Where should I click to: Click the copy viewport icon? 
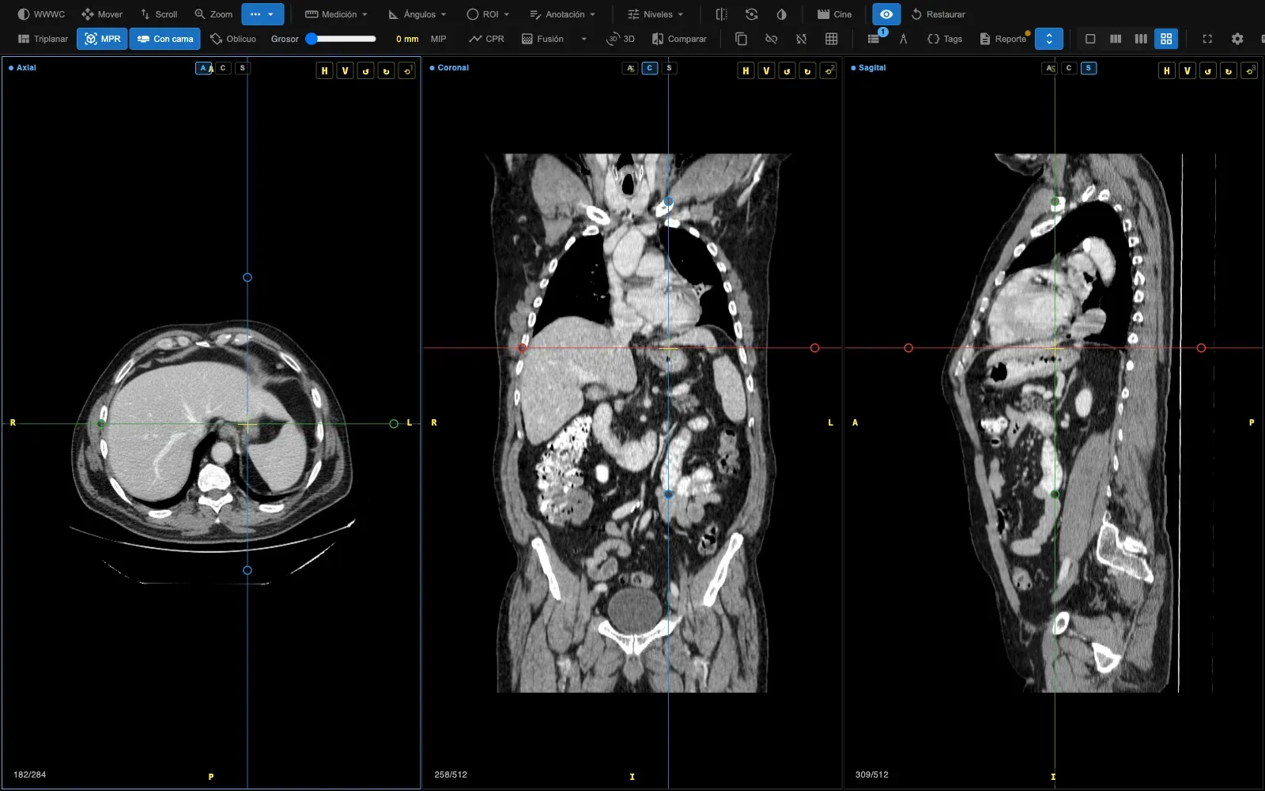[741, 39]
